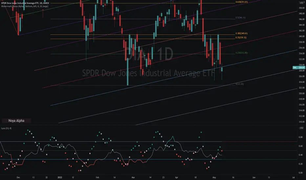Click the DIA 329.07 current price label

click(x=299, y=67)
